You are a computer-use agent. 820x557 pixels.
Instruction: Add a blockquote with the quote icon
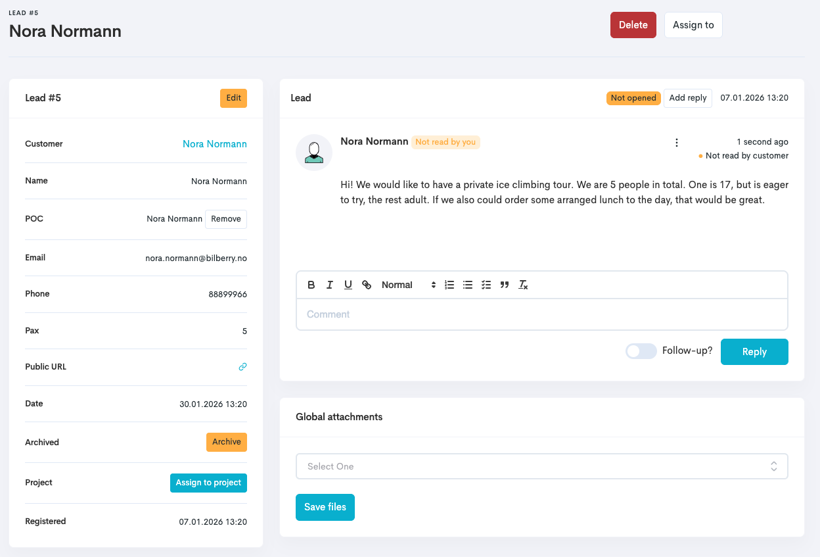coord(505,285)
